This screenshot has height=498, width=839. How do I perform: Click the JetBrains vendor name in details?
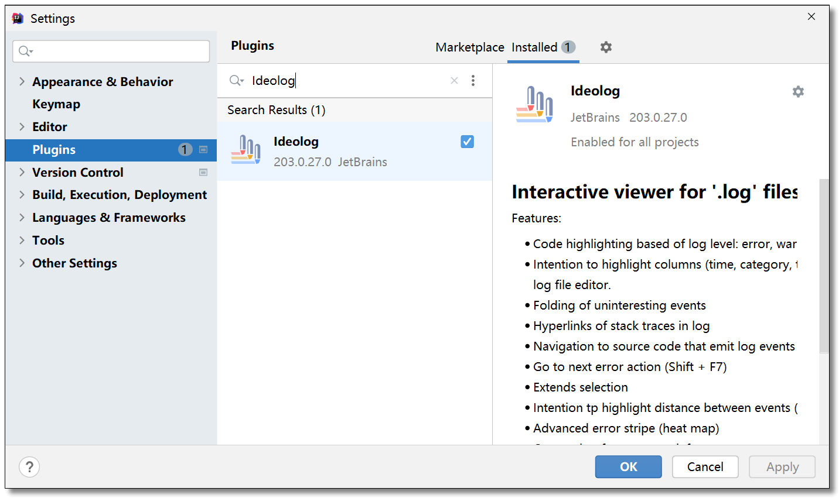coord(595,118)
